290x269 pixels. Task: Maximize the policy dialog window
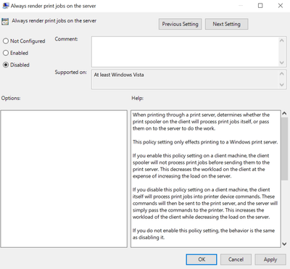260,6
